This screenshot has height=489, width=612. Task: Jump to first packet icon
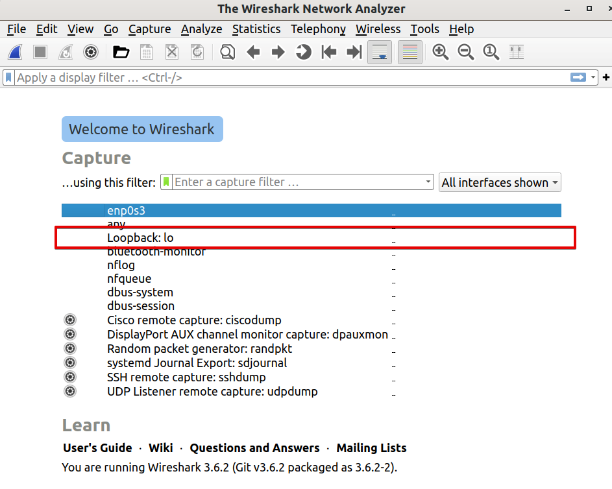click(328, 52)
